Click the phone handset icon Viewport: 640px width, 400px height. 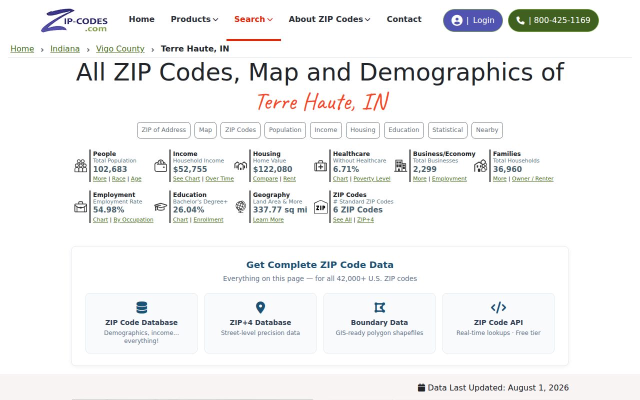pyautogui.click(x=520, y=20)
